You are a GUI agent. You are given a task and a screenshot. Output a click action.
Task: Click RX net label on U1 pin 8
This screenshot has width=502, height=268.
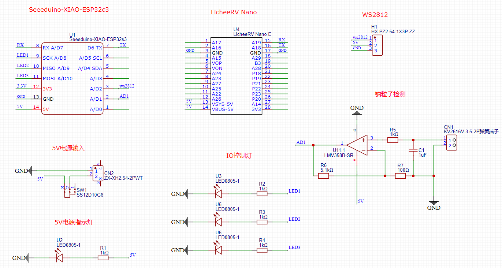(x=21, y=45)
